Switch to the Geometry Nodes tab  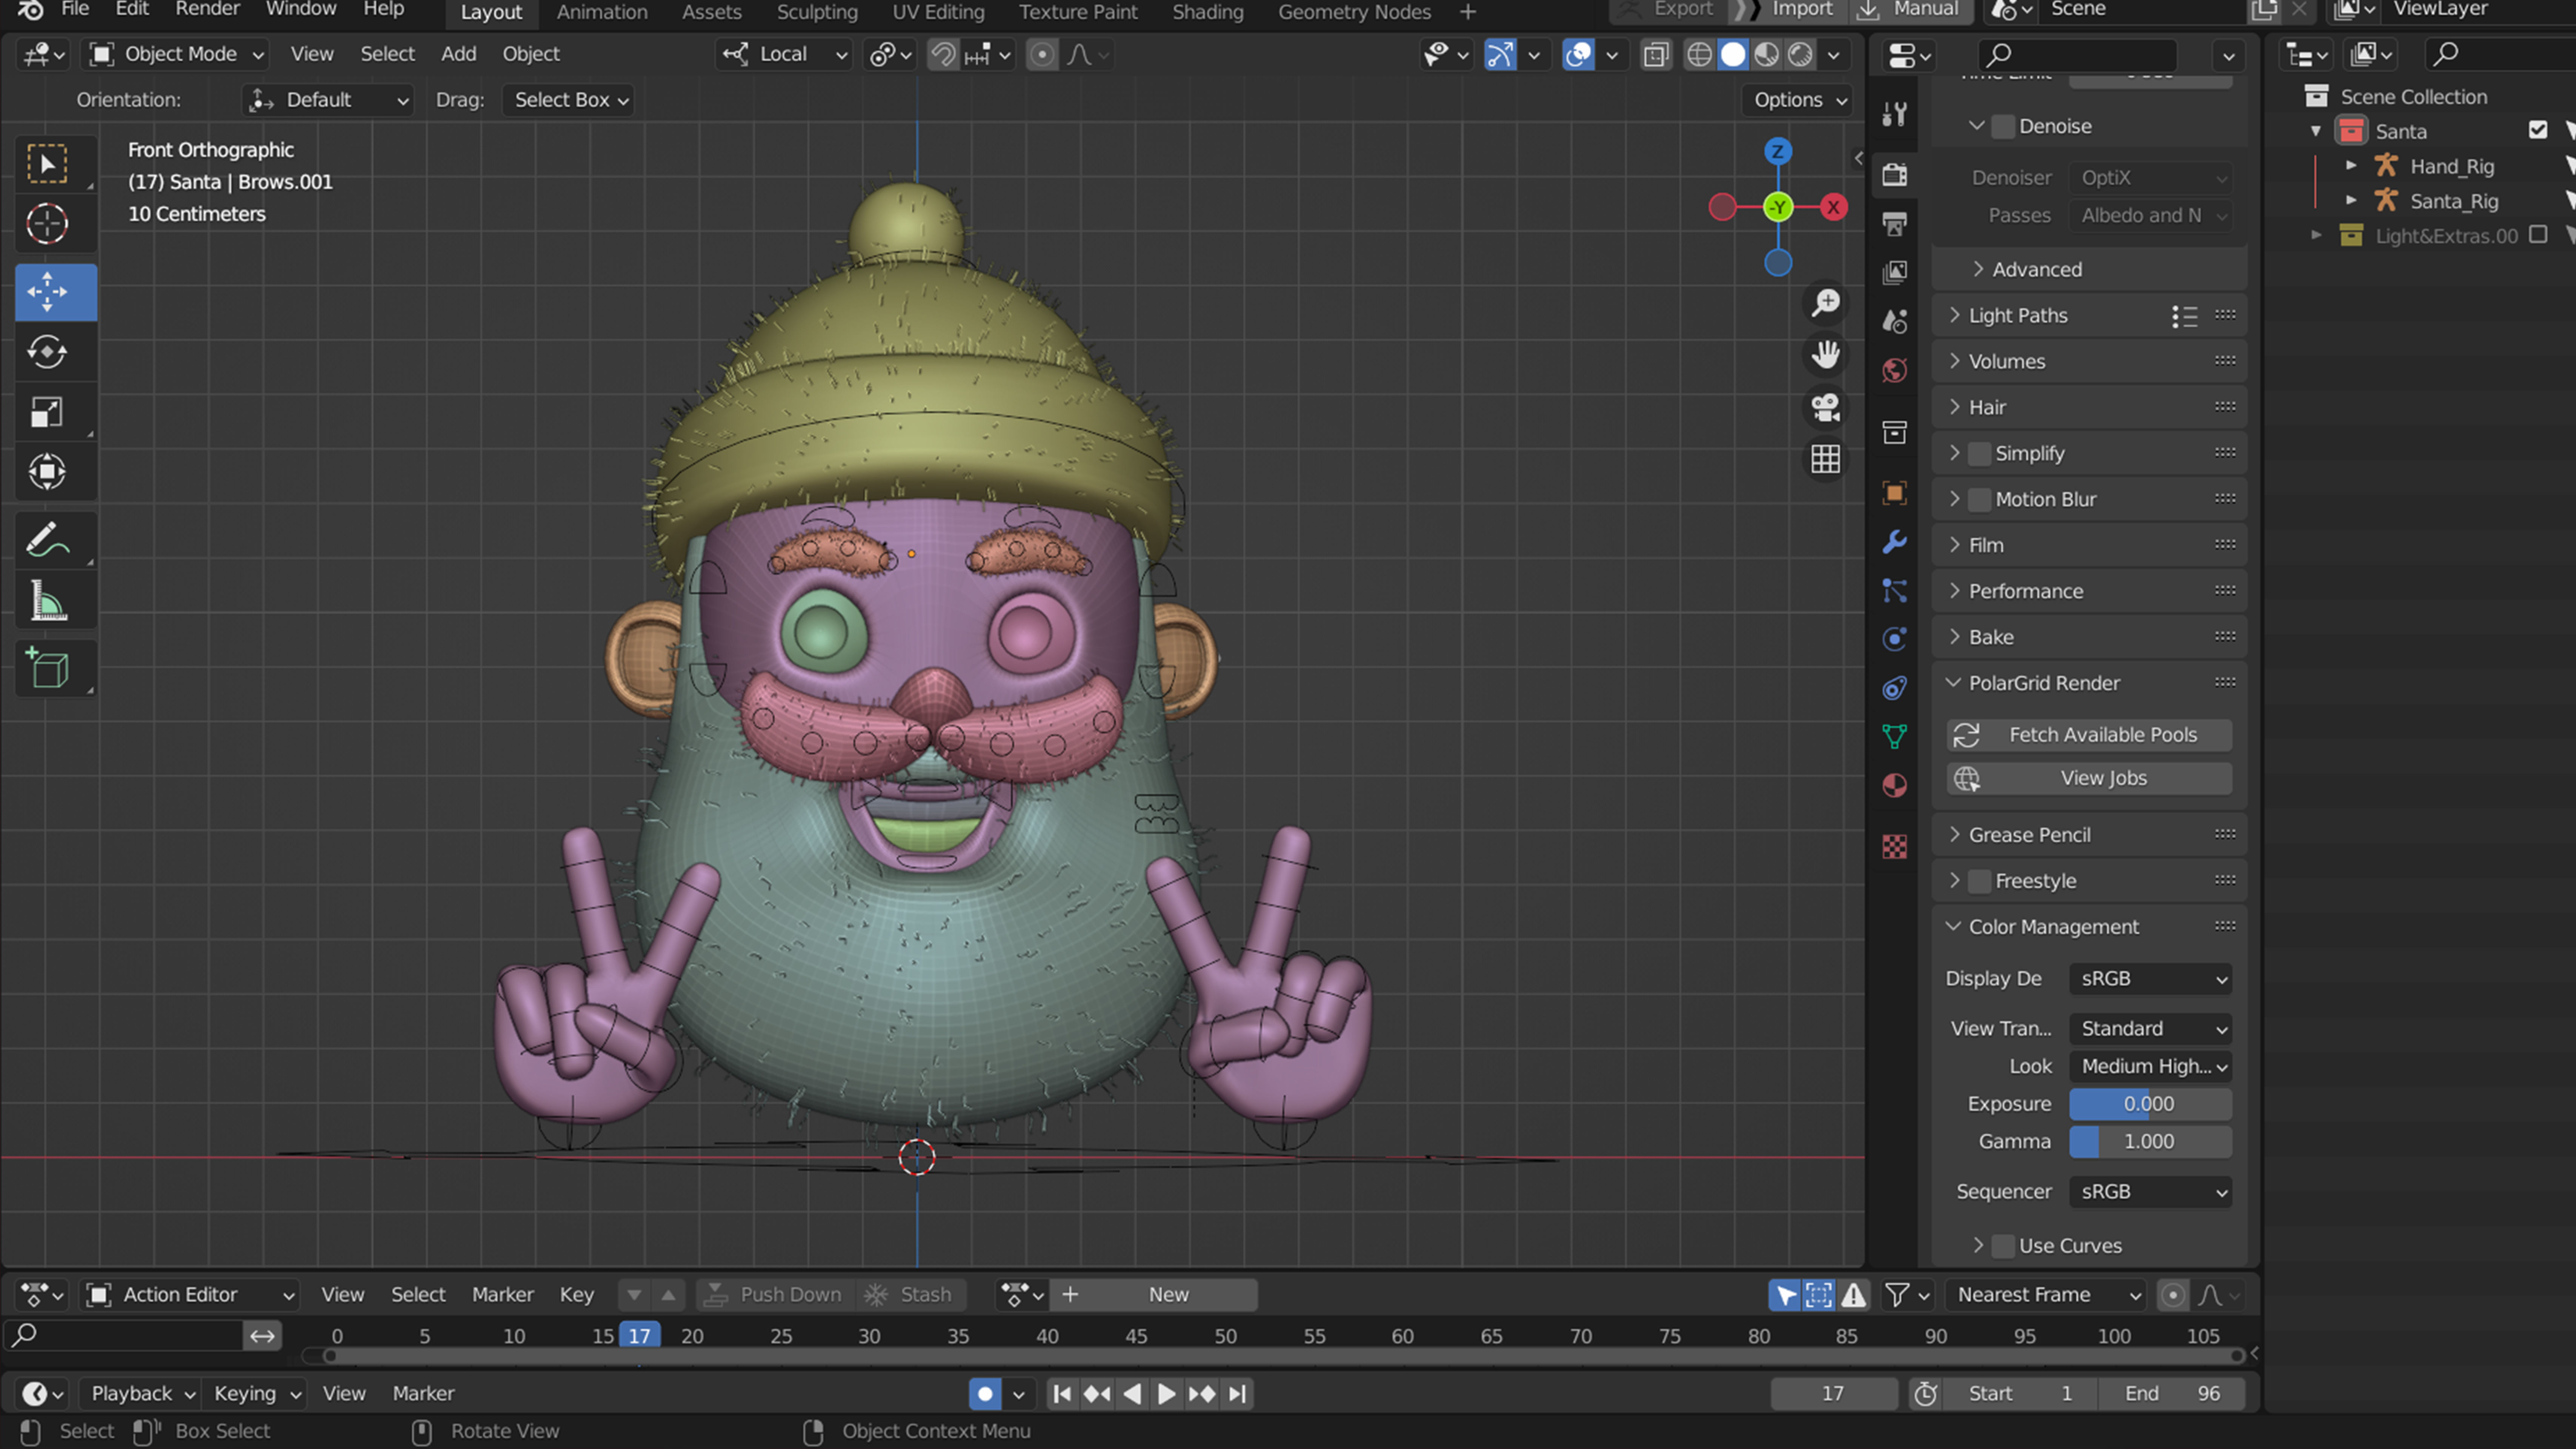pos(1354,12)
